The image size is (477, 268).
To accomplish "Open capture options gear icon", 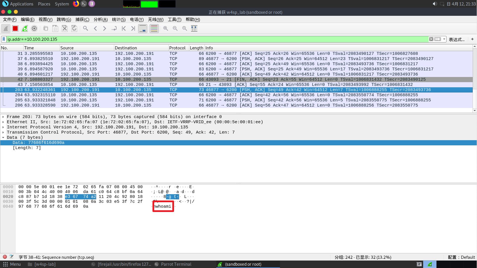I will point(34,28).
